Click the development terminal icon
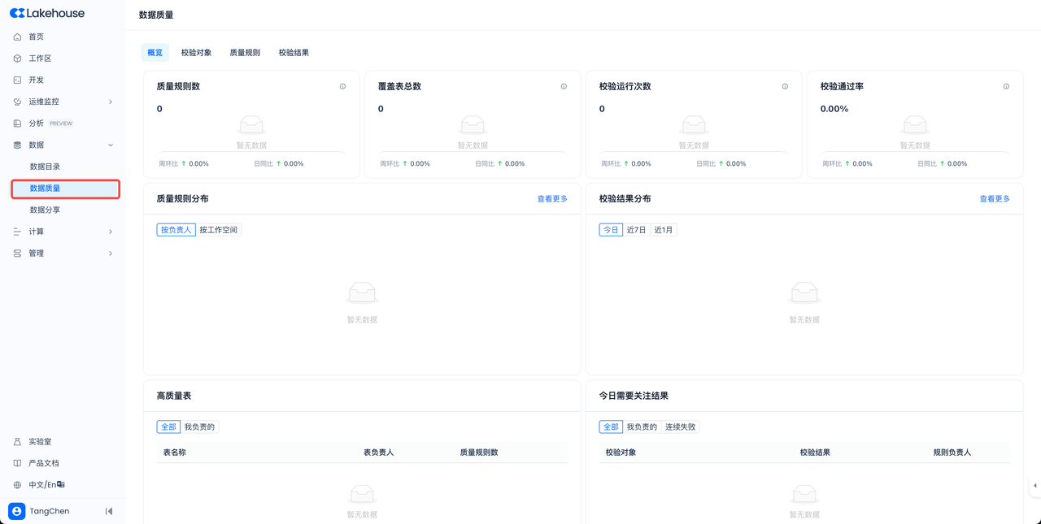The image size is (1041, 524). (18, 80)
